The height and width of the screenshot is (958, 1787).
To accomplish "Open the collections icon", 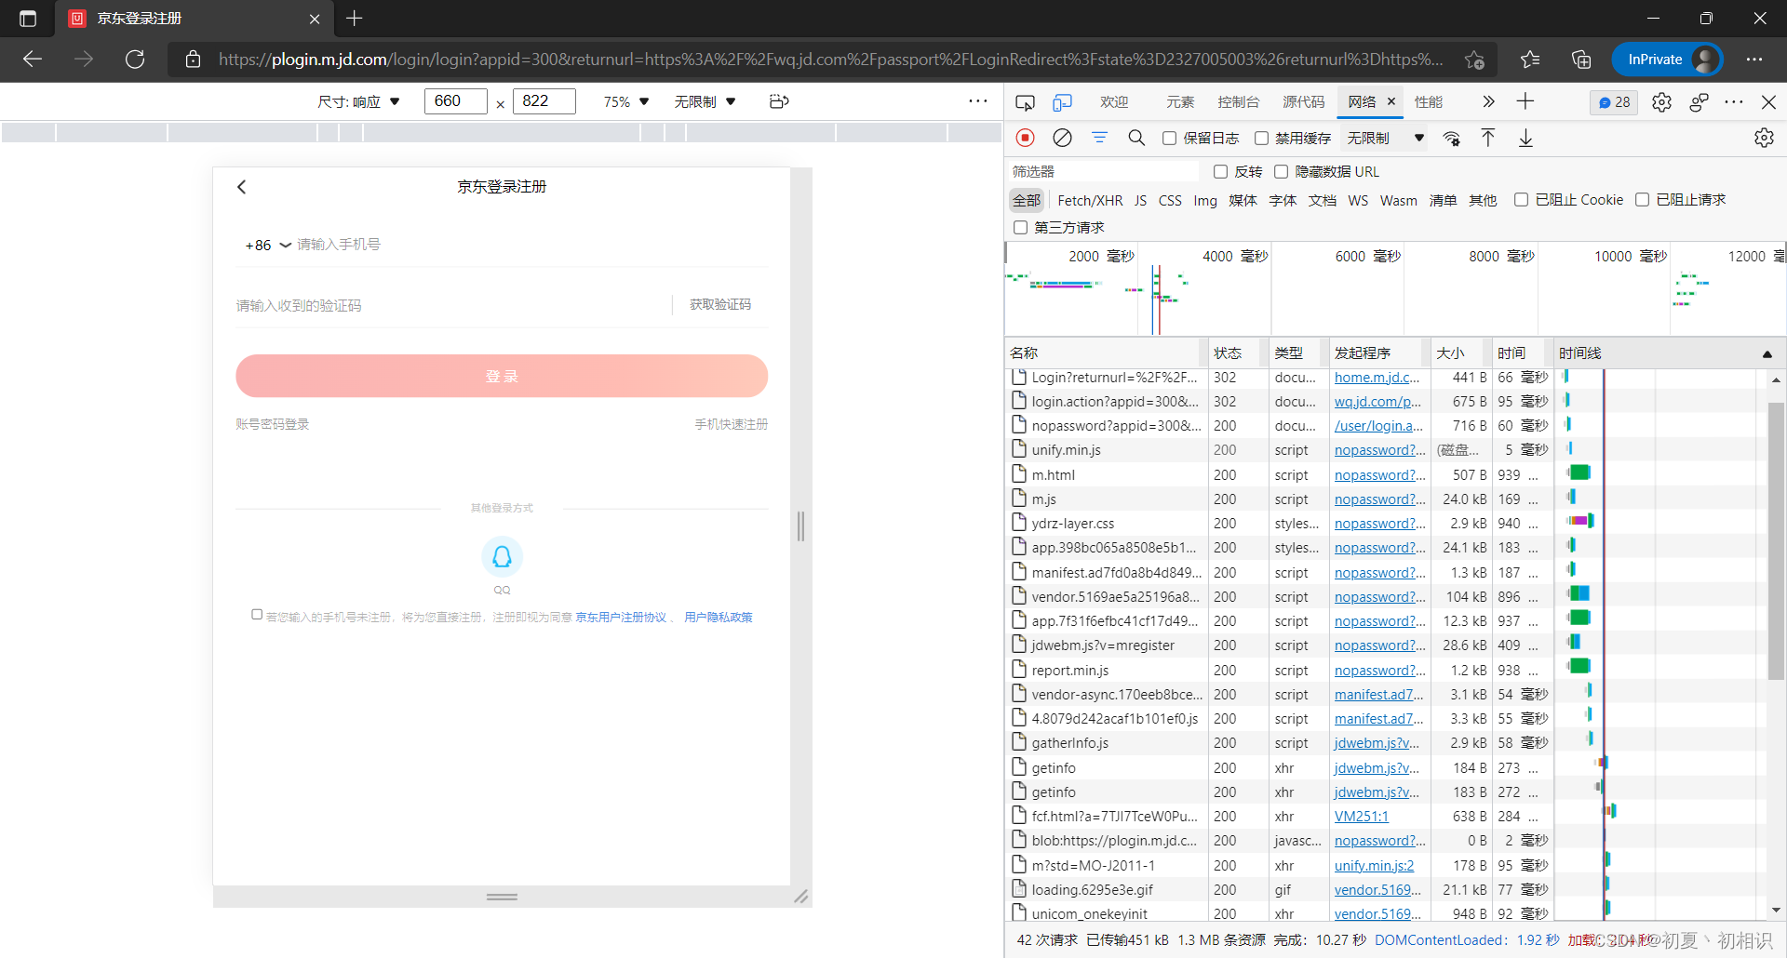I will coord(1581,60).
